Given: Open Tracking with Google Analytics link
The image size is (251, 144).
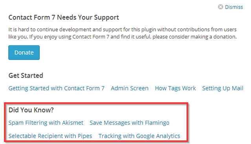Looking at the screenshot, I should (x=139, y=136).
